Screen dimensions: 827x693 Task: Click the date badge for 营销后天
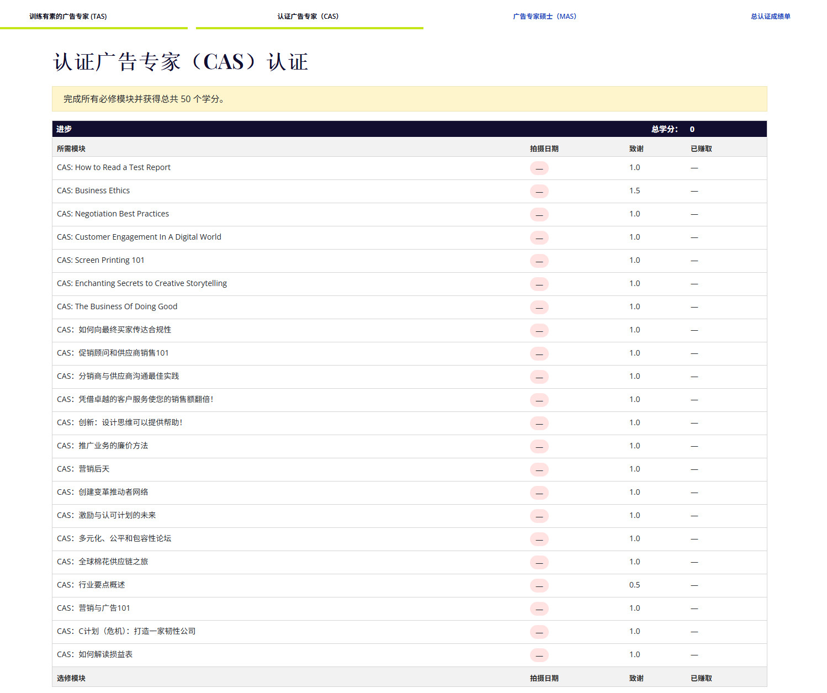pyautogui.click(x=539, y=470)
